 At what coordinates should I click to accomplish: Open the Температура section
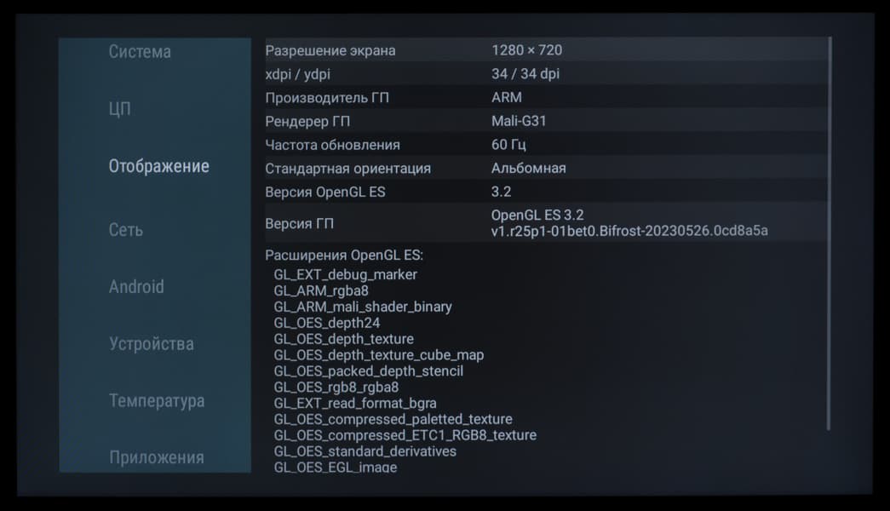click(157, 401)
